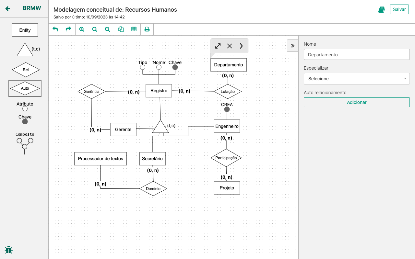
Task: Click the bug report icon
Action: [x=9, y=250]
